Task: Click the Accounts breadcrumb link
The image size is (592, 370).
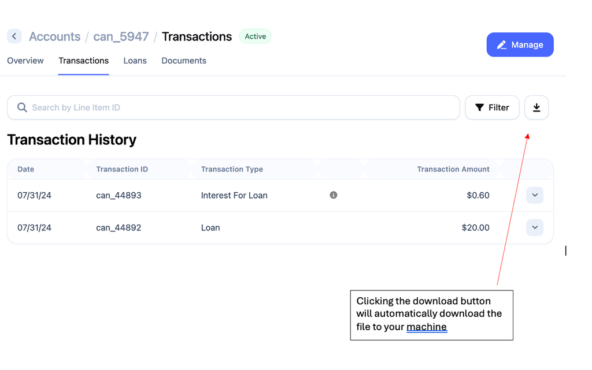Action: [55, 36]
